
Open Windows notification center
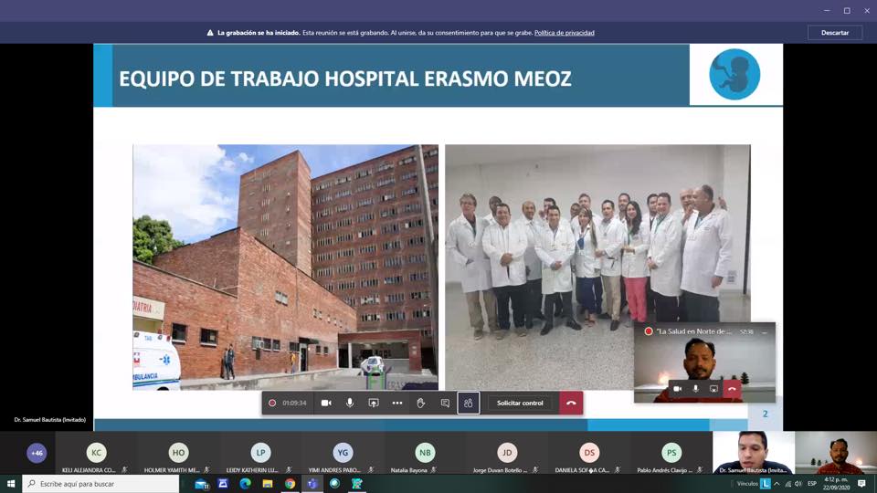861,484
